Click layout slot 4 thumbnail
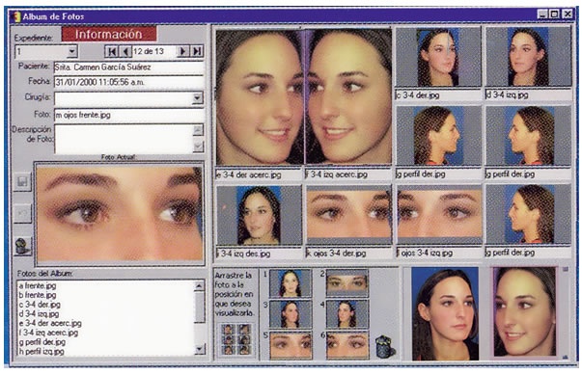 click(347, 314)
